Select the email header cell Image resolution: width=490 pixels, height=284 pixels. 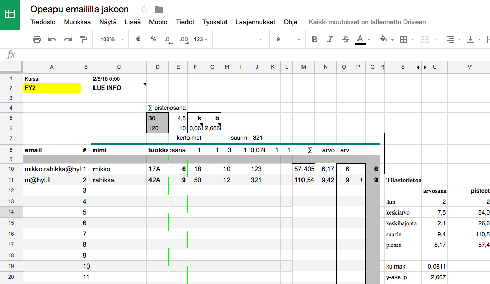[52, 150]
